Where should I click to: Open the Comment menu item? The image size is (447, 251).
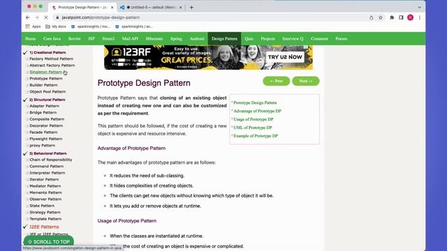pyautogui.click(x=319, y=39)
